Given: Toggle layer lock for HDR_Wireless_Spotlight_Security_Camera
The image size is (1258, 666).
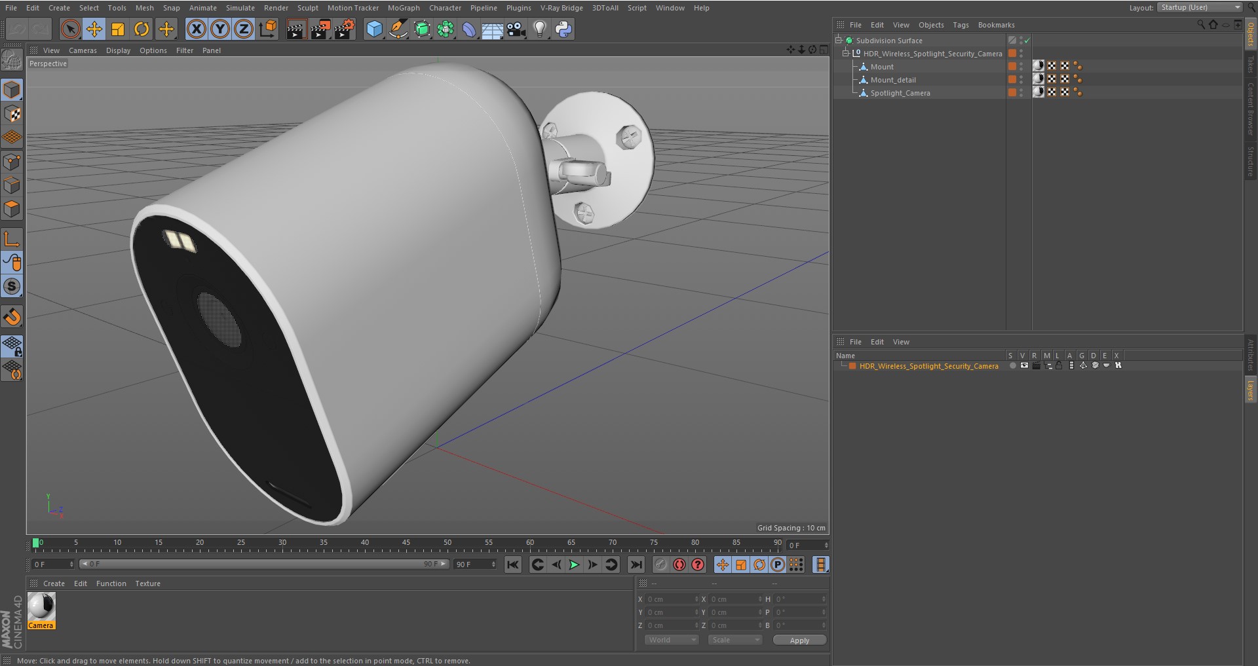Looking at the screenshot, I should click(x=1059, y=365).
